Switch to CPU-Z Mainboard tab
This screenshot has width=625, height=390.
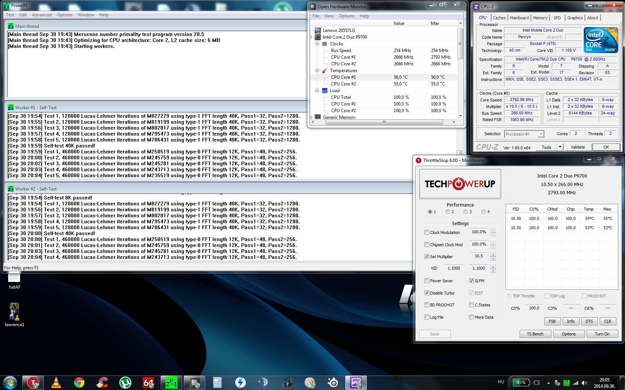coord(519,18)
